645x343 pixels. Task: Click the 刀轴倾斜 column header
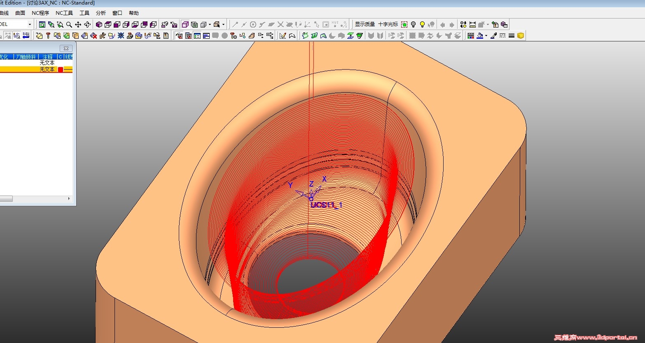26,57
